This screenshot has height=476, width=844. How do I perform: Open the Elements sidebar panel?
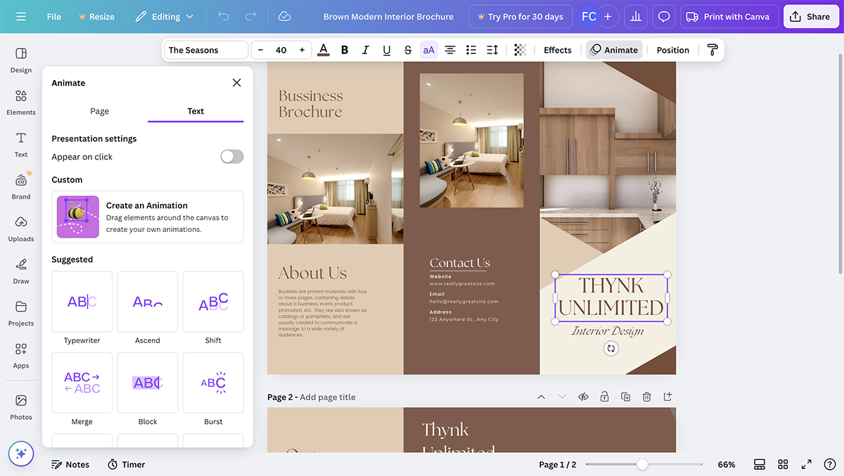tap(21, 101)
